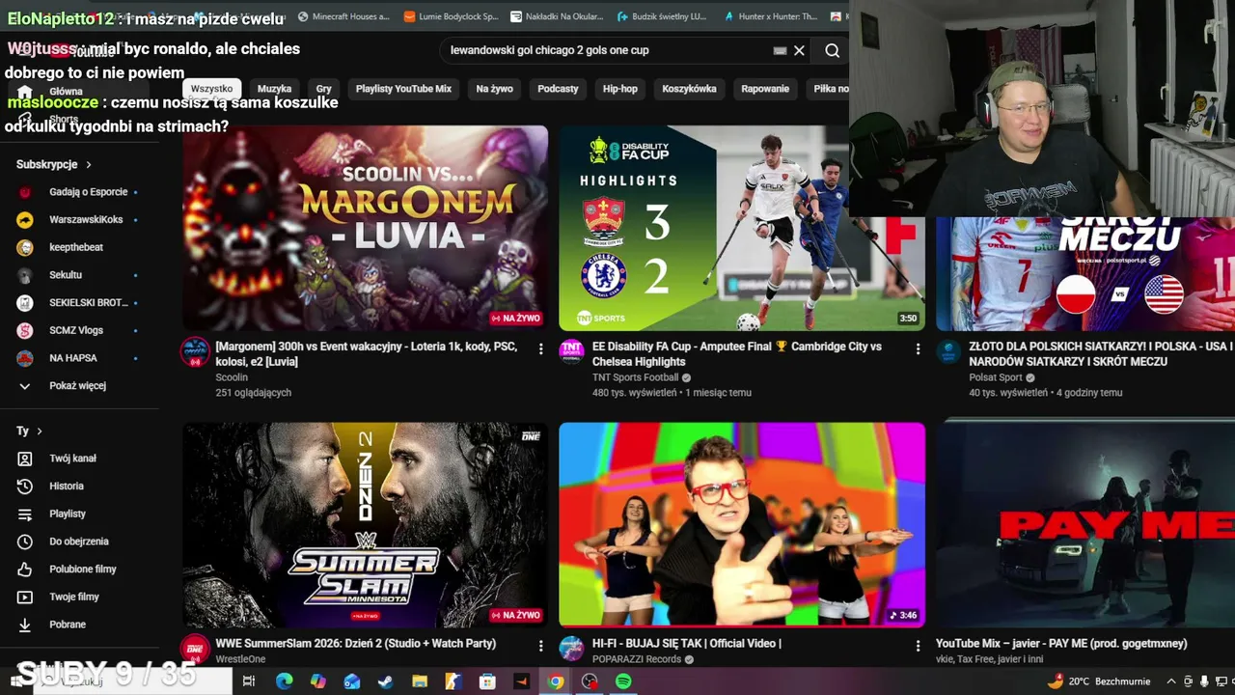
Task: Open the WrestleOne channel avatar
Action: pyautogui.click(x=196, y=649)
